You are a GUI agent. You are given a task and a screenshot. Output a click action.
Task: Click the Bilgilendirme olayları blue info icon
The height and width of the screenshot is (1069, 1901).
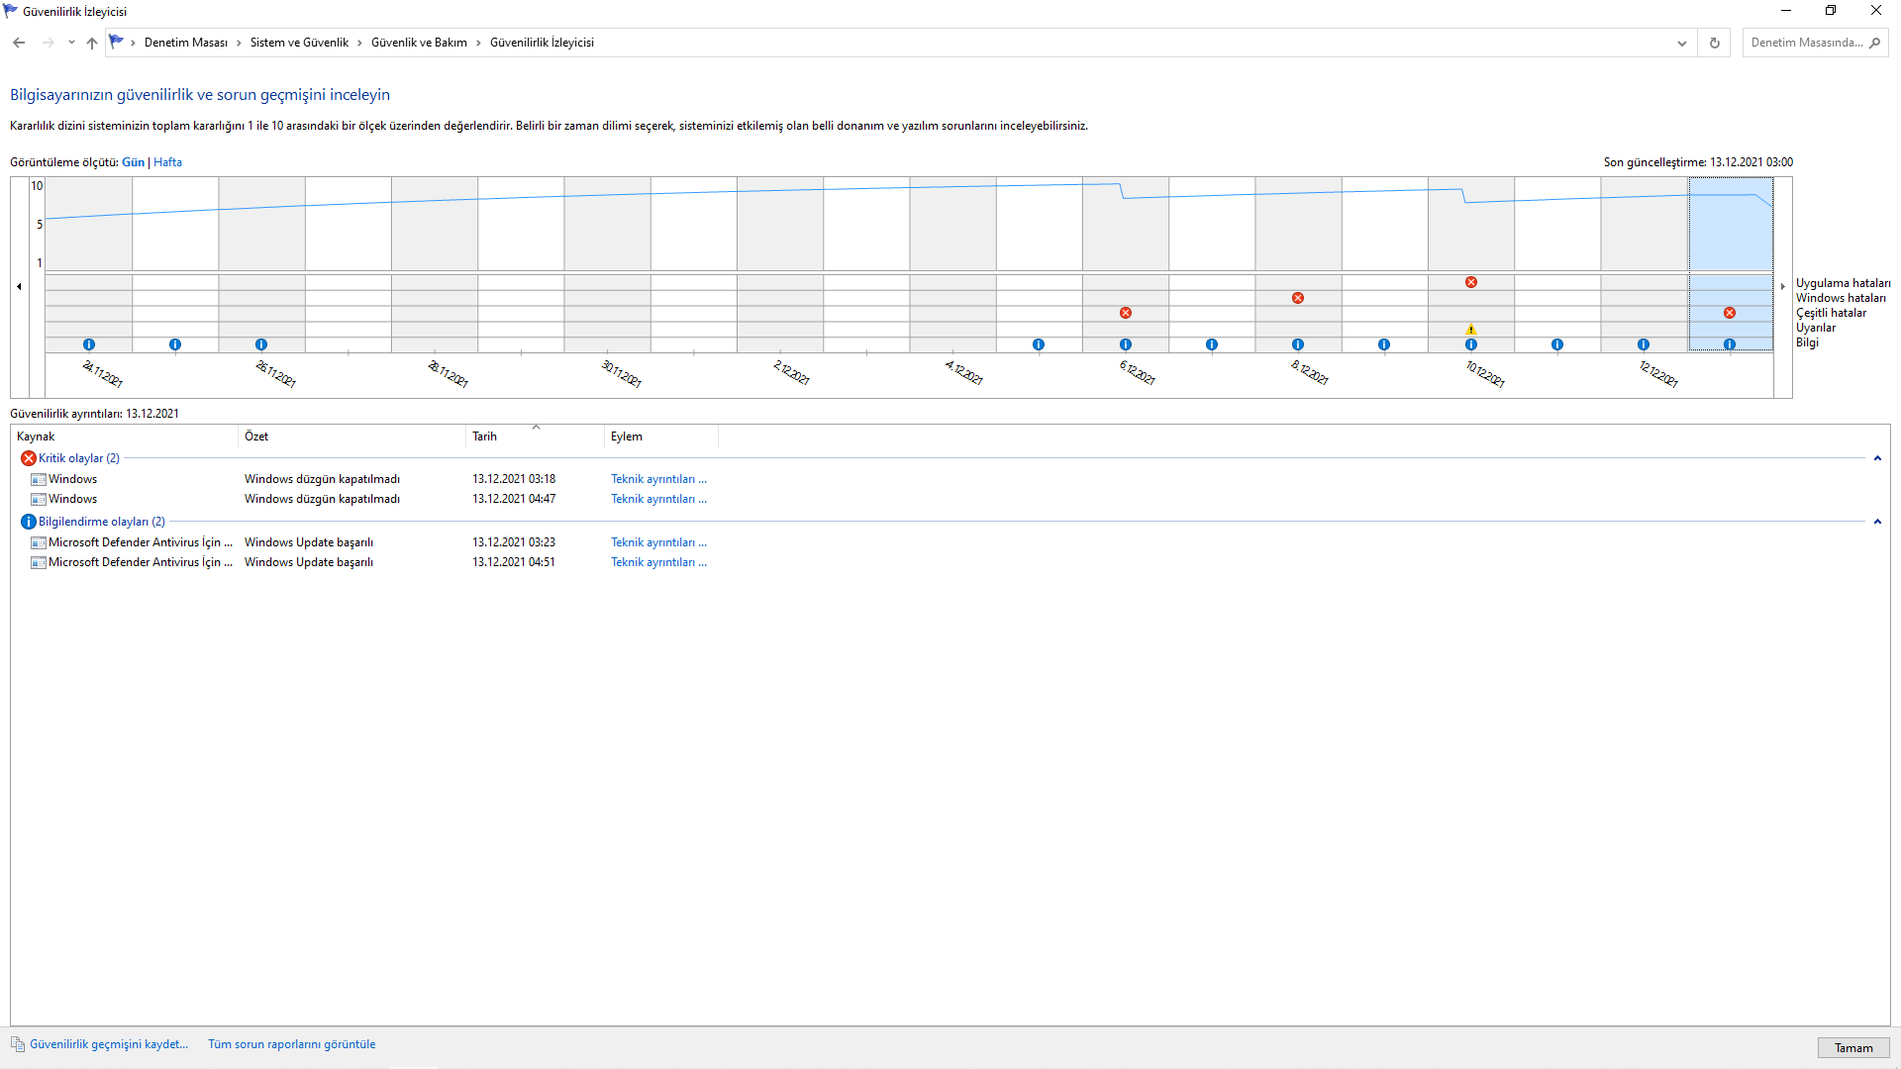29,522
